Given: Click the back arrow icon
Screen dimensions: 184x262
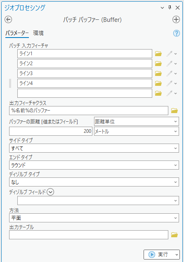Looking at the screenshot, I should pos(8,19).
